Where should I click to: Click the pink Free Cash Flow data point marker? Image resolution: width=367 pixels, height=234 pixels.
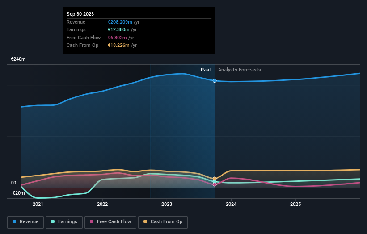point(215,185)
